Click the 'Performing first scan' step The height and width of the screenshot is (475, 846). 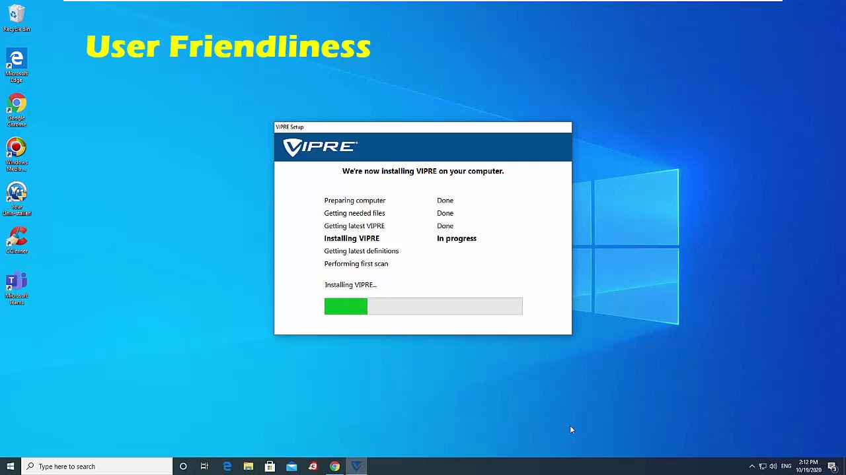356,264
